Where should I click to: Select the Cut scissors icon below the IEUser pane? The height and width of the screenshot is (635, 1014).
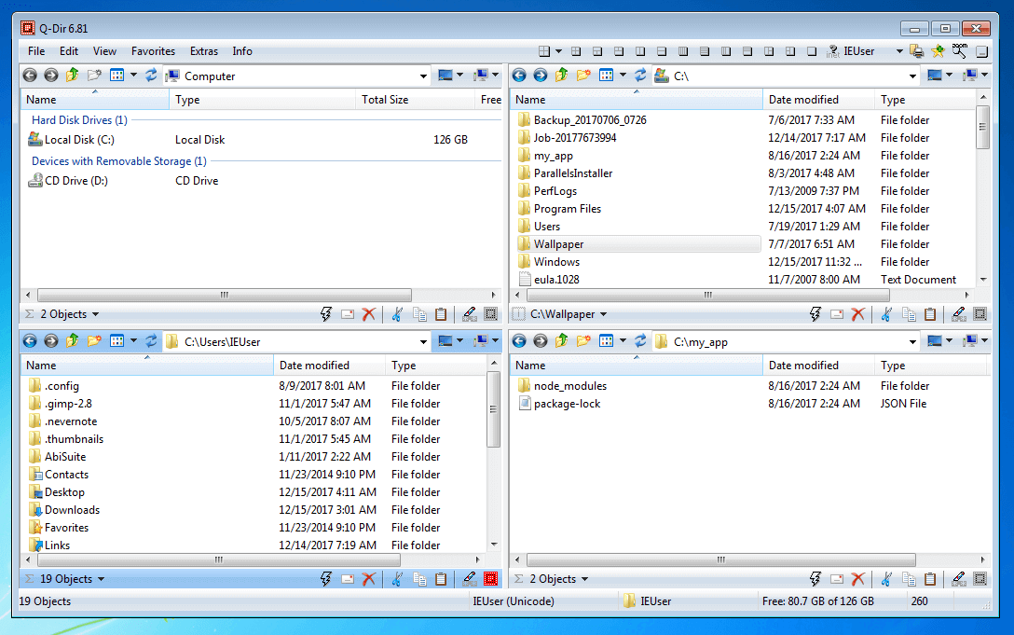pos(396,578)
